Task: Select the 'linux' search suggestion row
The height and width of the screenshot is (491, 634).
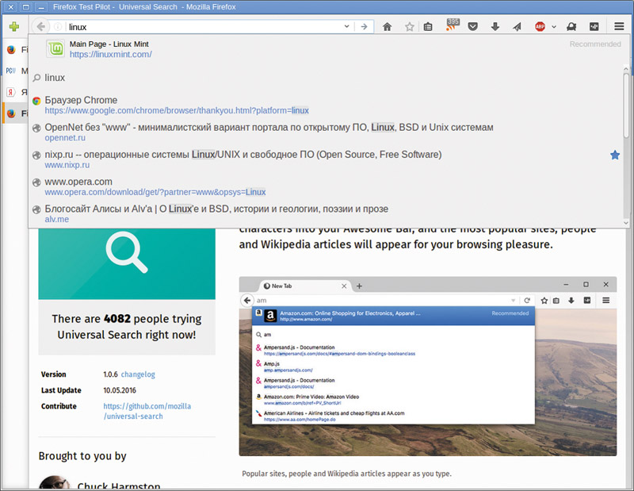Action: click(327, 77)
